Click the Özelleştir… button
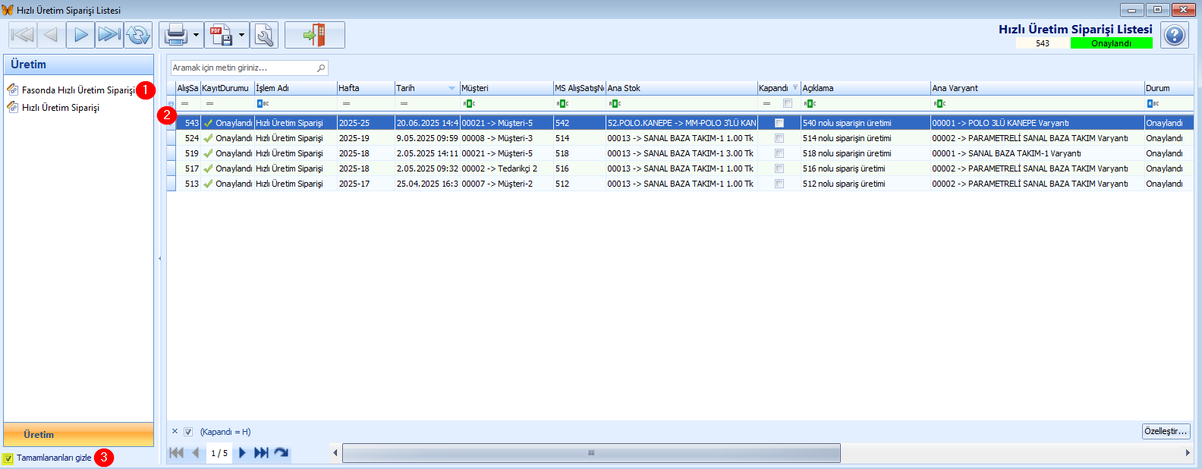Screen dimensions: 1202x469 coord(1166,431)
